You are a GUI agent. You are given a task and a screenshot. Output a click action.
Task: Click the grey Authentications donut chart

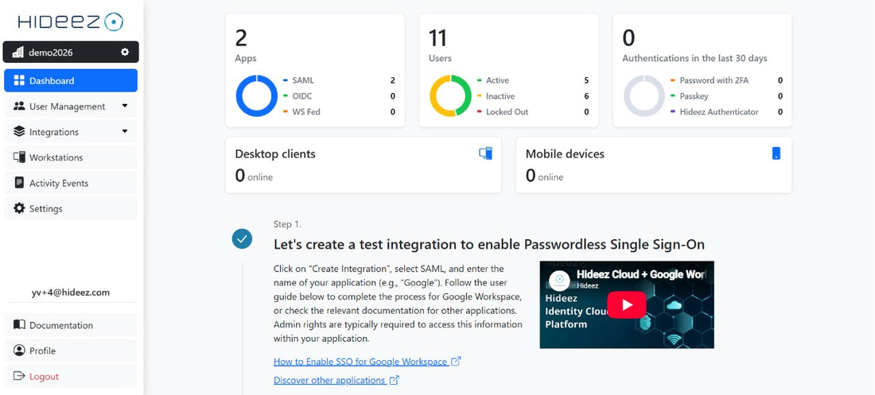click(x=644, y=96)
